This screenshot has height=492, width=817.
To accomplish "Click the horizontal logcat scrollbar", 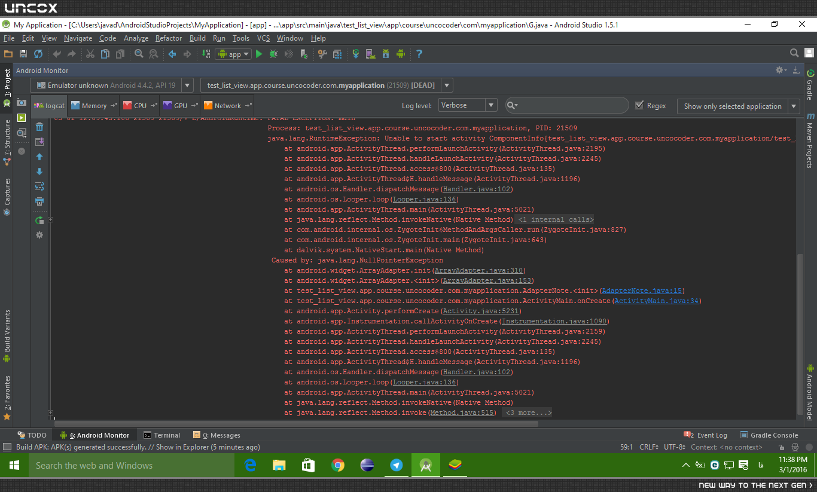I will 296,424.
